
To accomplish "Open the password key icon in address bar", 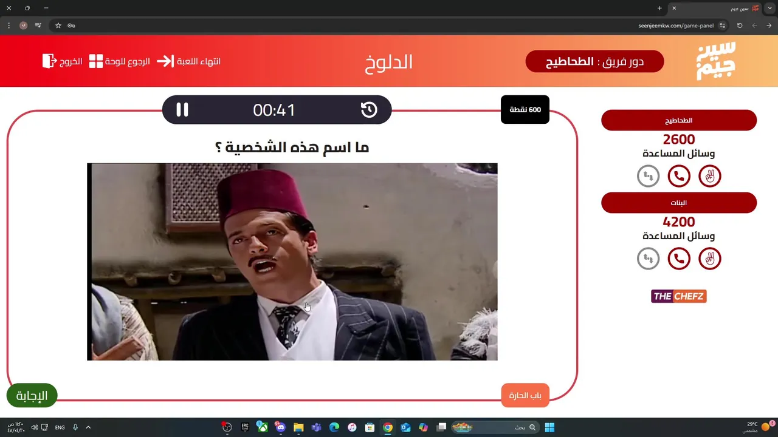I will (72, 25).
